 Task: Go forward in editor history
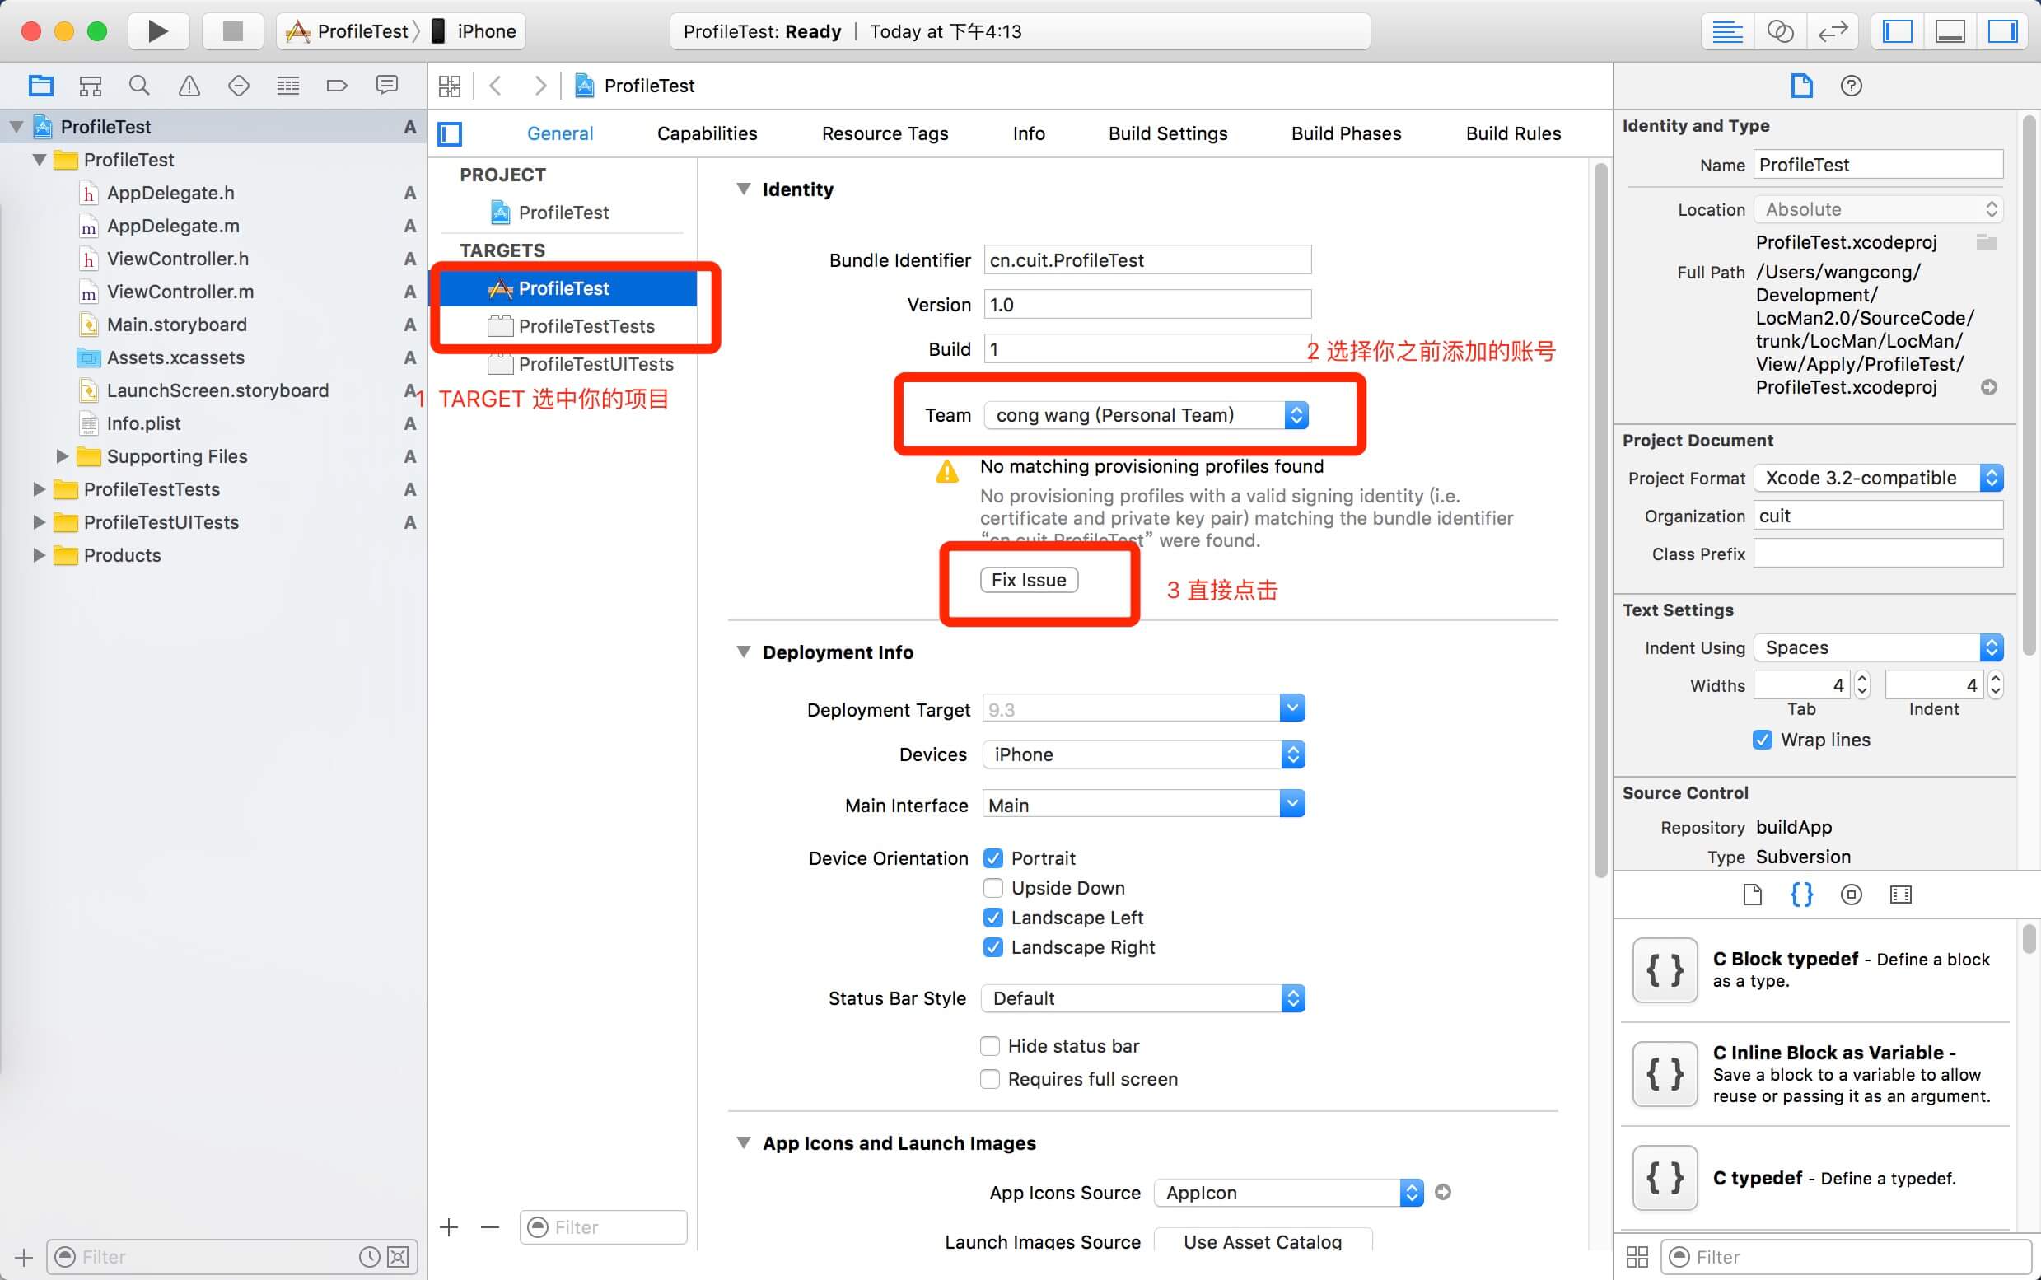point(540,86)
